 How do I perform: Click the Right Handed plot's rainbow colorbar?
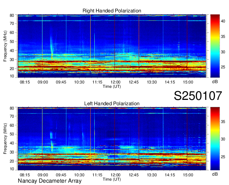215,46
